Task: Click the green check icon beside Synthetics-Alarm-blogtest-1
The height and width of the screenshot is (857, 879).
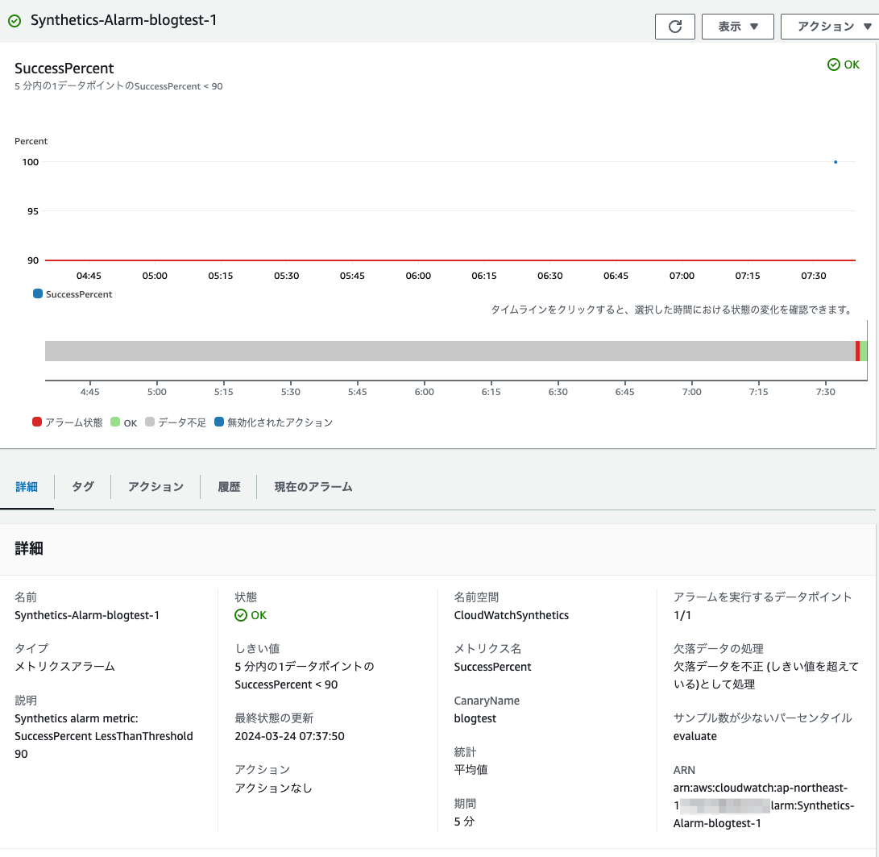Action: pos(15,21)
